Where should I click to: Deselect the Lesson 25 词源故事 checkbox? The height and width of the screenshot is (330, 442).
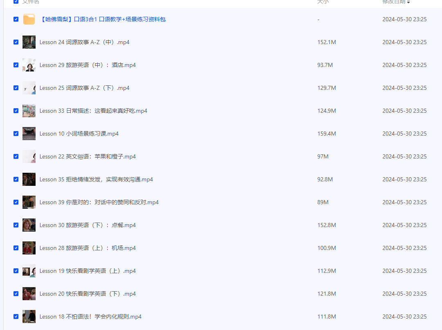16,88
